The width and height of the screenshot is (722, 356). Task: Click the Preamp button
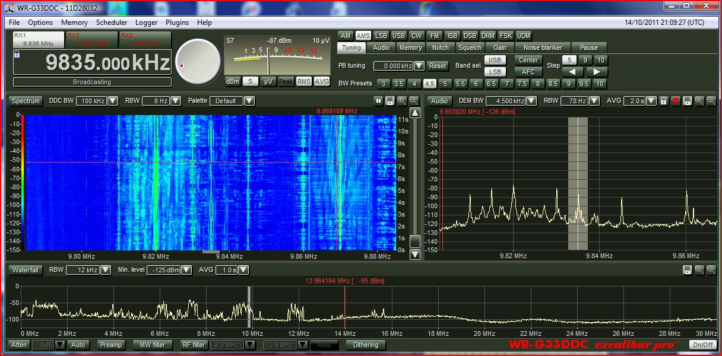pos(110,345)
